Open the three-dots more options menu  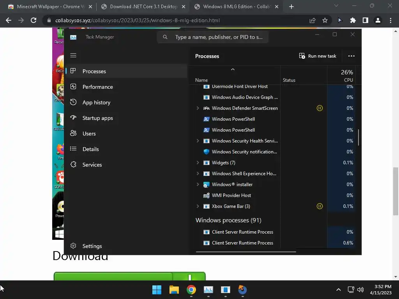[x=351, y=56]
